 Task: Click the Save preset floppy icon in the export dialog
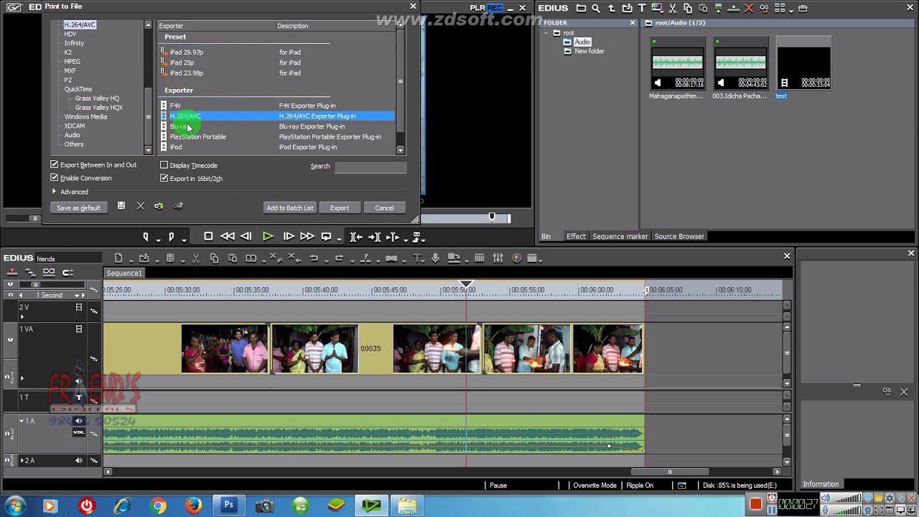click(121, 206)
